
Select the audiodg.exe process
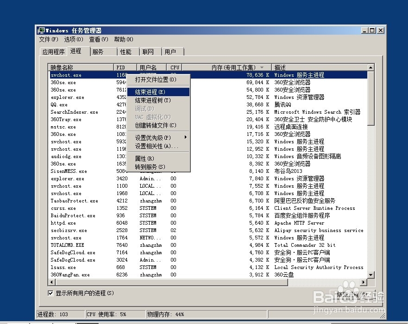coord(208,156)
